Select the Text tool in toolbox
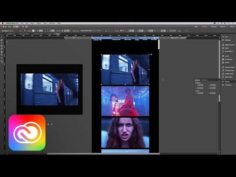 [2, 43]
